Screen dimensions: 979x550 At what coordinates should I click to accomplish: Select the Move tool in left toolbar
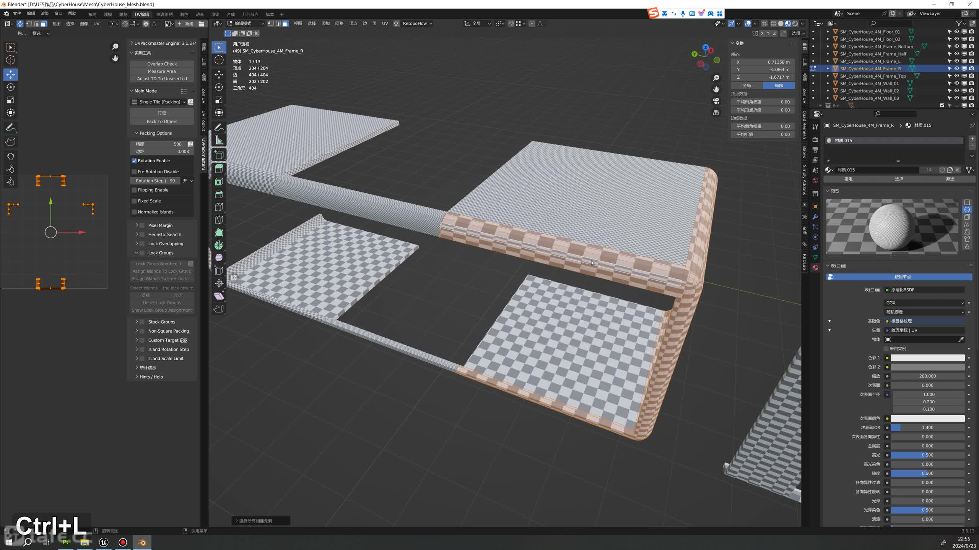(11, 74)
